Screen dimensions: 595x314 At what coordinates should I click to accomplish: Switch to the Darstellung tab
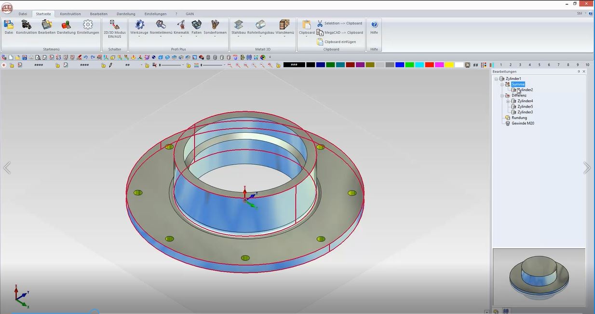click(x=126, y=14)
